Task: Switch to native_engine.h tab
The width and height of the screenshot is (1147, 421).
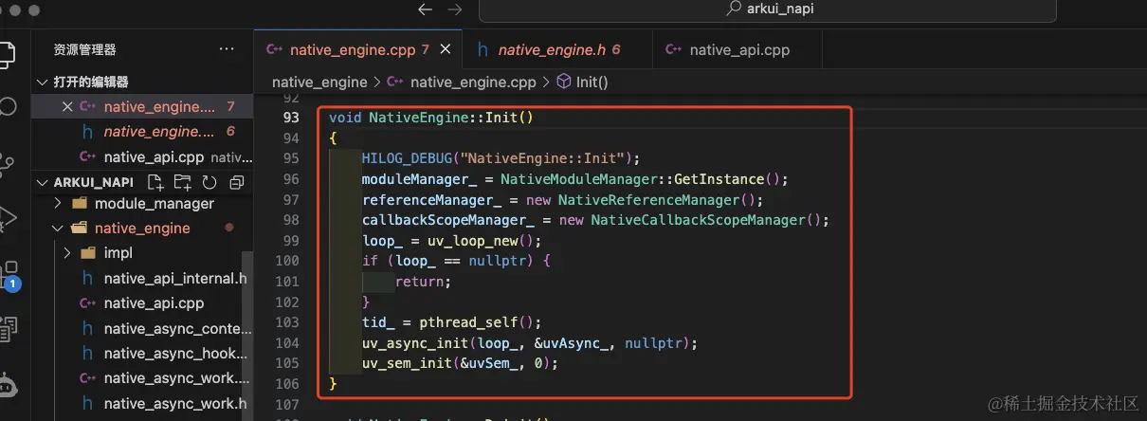Action: [x=557, y=49]
